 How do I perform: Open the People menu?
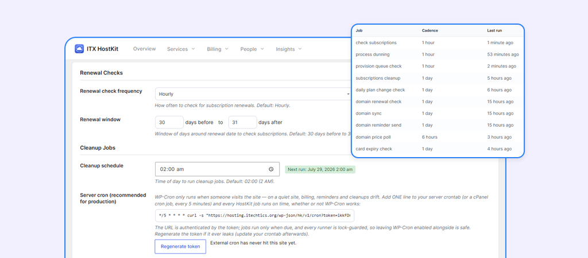pyautogui.click(x=253, y=49)
